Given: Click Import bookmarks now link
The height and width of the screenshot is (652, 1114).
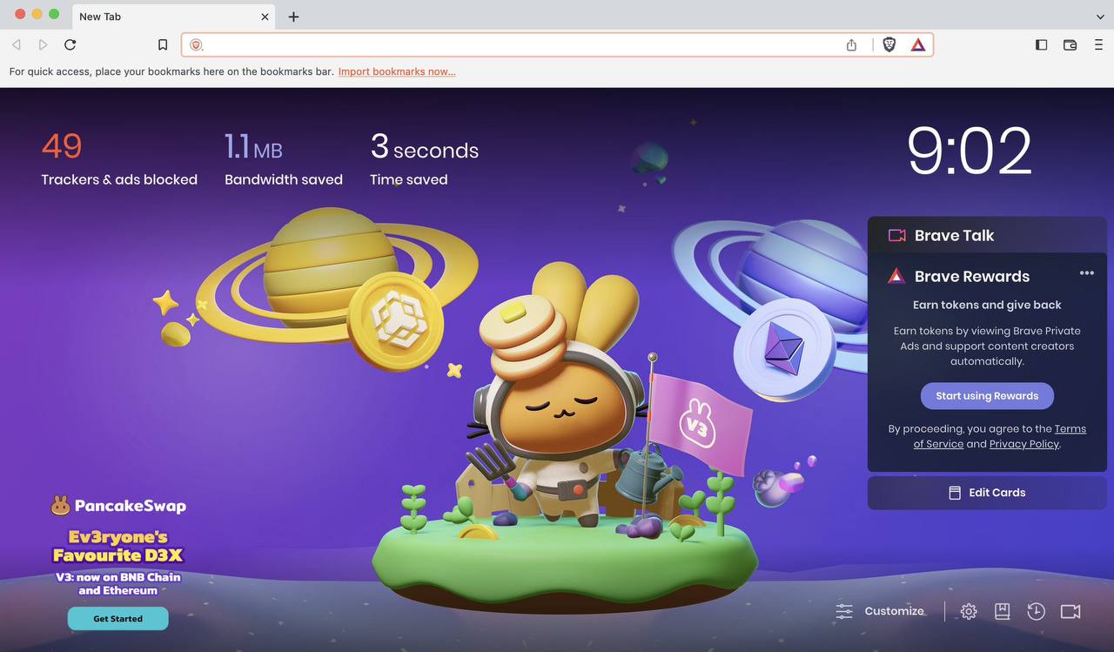Looking at the screenshot, I should [x=397, y=71].
